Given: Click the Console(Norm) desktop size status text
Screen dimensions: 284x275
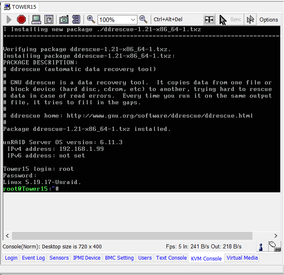Looking at the screenshot, I should tap(52, 247).
